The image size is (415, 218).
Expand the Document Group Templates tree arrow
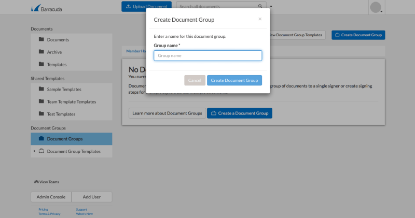point(34,151)
